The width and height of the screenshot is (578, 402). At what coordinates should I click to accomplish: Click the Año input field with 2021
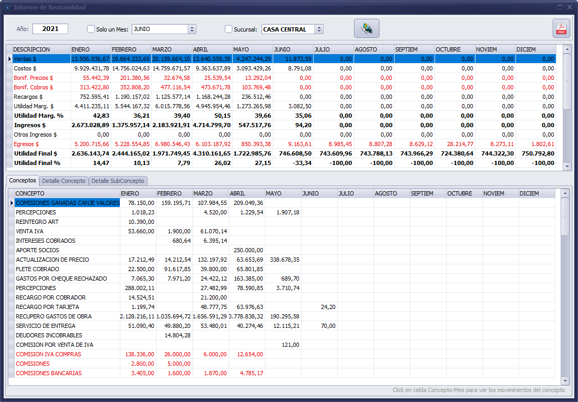coord(50,29)
